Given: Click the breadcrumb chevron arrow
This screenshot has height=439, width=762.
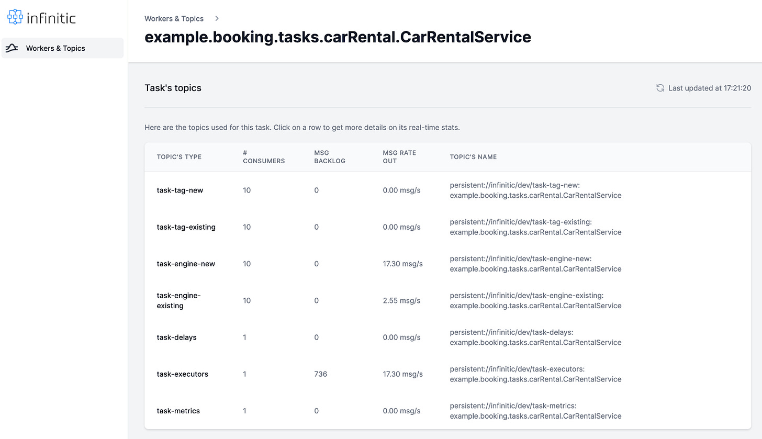Looking at the screenshot, I should click(217, 18).
